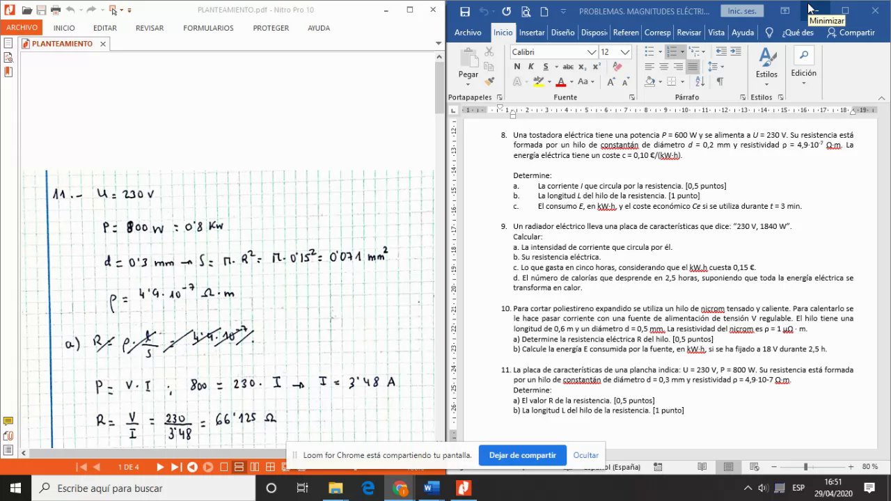The height and width of the screenshot is (501, 891).
Task: Click Compartir button in Word
Action: (x=851, y=33)
